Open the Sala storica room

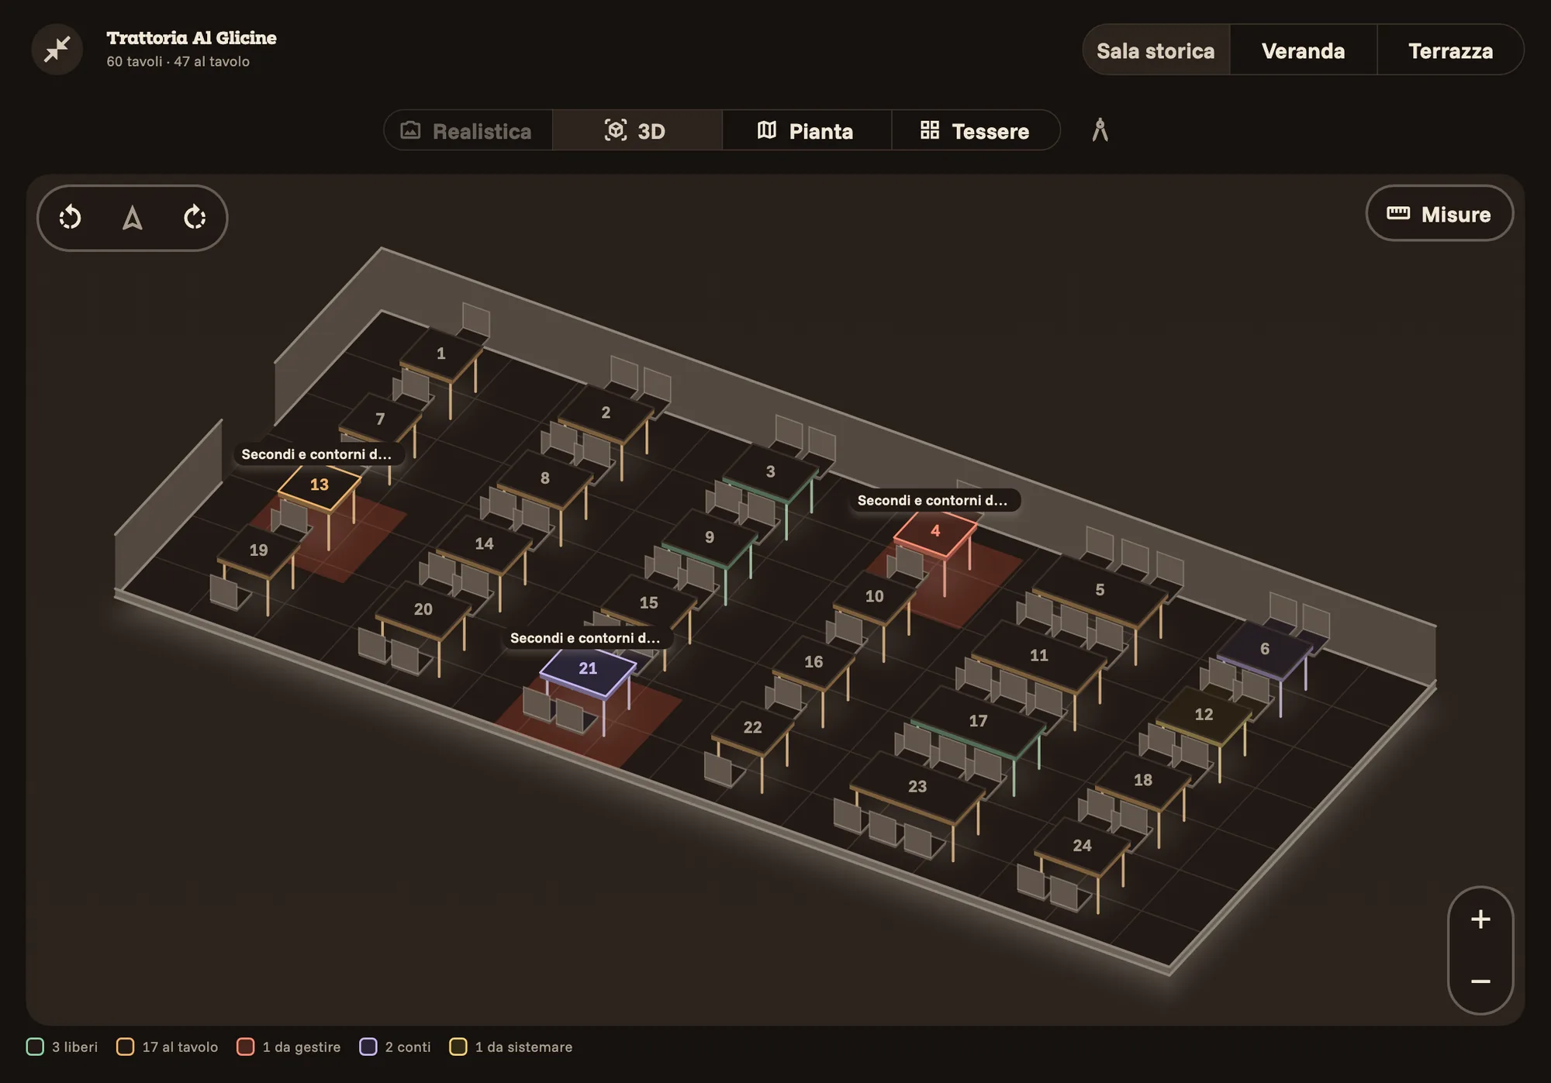coord(1155,50)
